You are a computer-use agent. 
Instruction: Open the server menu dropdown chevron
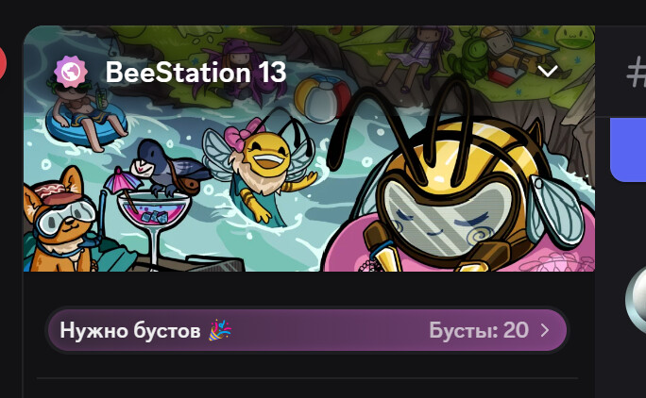coord(548,71)
